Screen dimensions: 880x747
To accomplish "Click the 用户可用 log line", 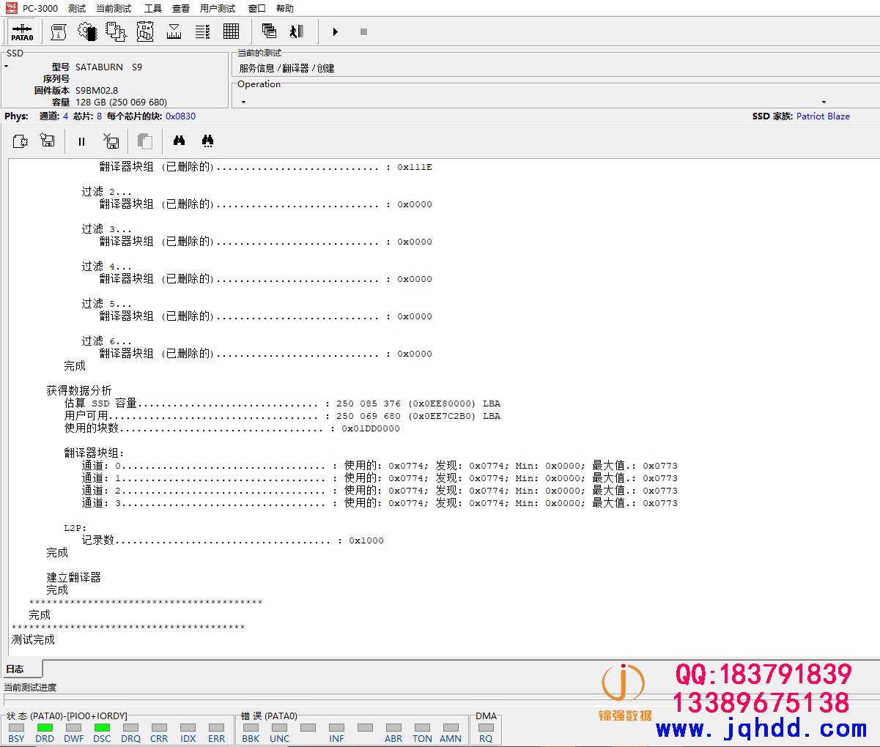I will 283,416.
